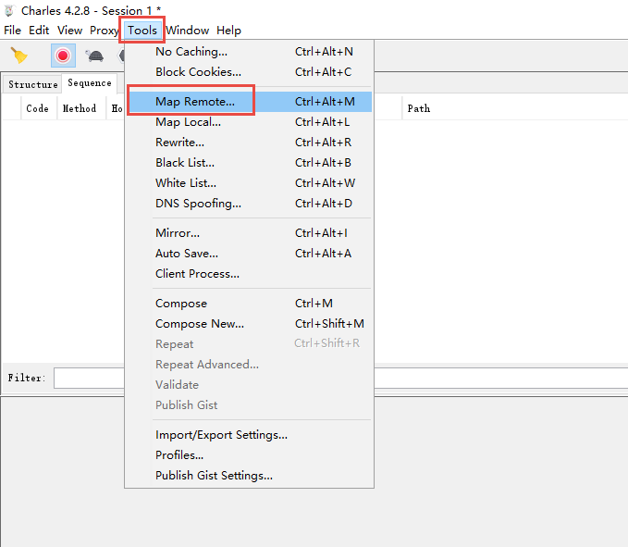Click the broom clear session icon
628x547 pixels.
(x=18, y=56)
